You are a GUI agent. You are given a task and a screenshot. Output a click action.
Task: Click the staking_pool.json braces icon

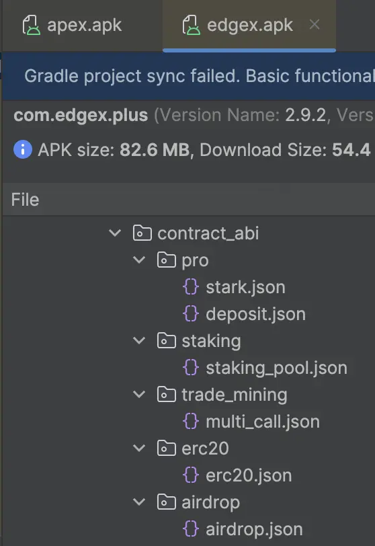[191, 368]
